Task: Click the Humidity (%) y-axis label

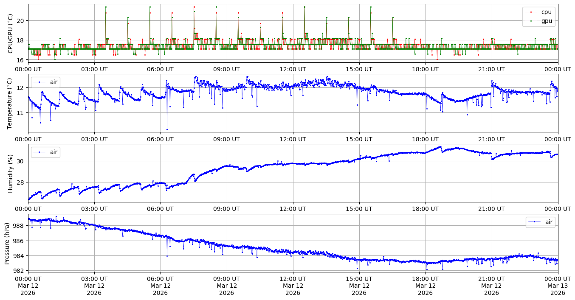Action: 11,173
